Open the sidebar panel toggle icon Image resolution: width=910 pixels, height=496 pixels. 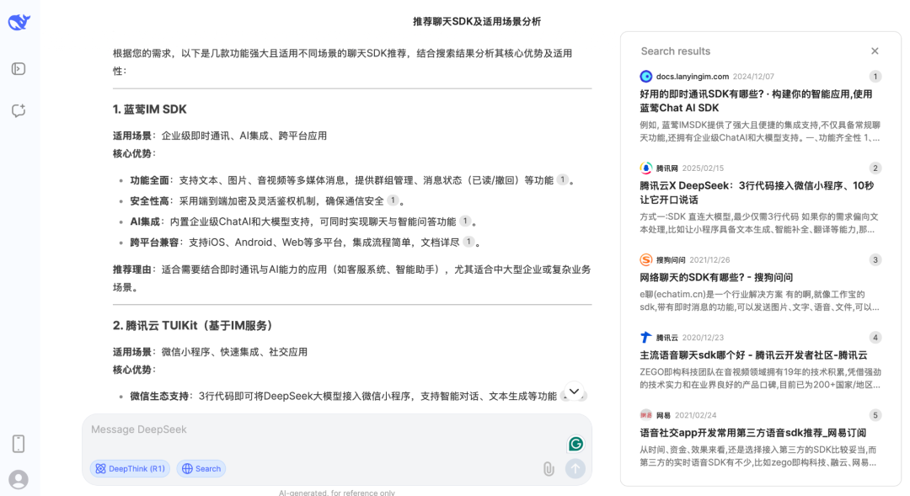(19, 69)
